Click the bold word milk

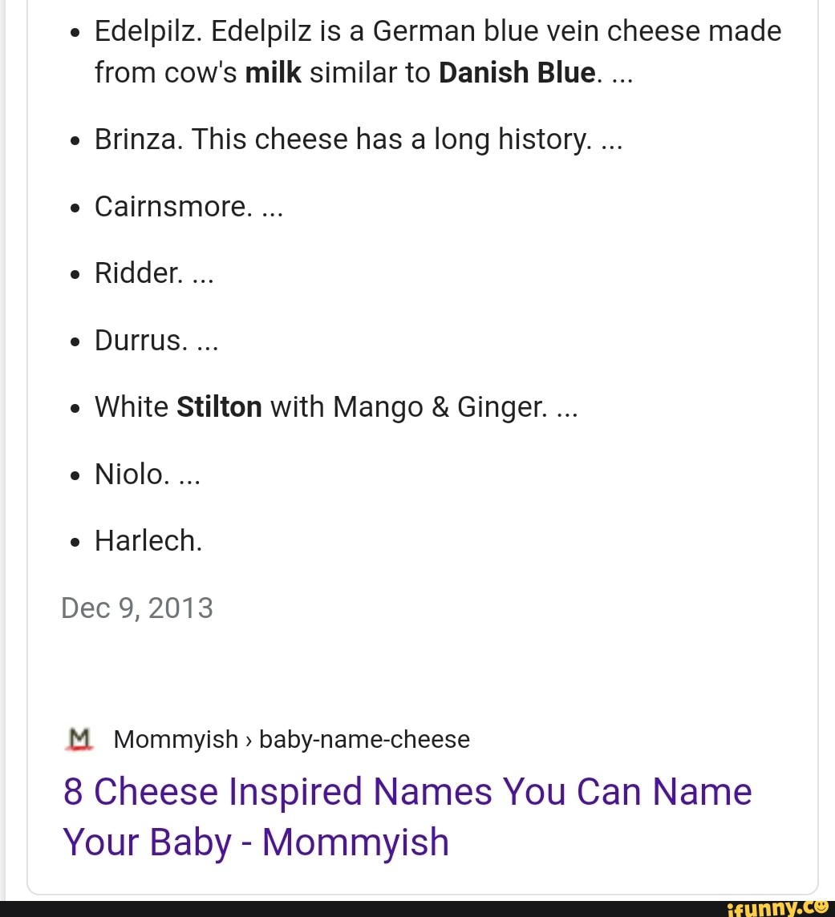point(273,73)
